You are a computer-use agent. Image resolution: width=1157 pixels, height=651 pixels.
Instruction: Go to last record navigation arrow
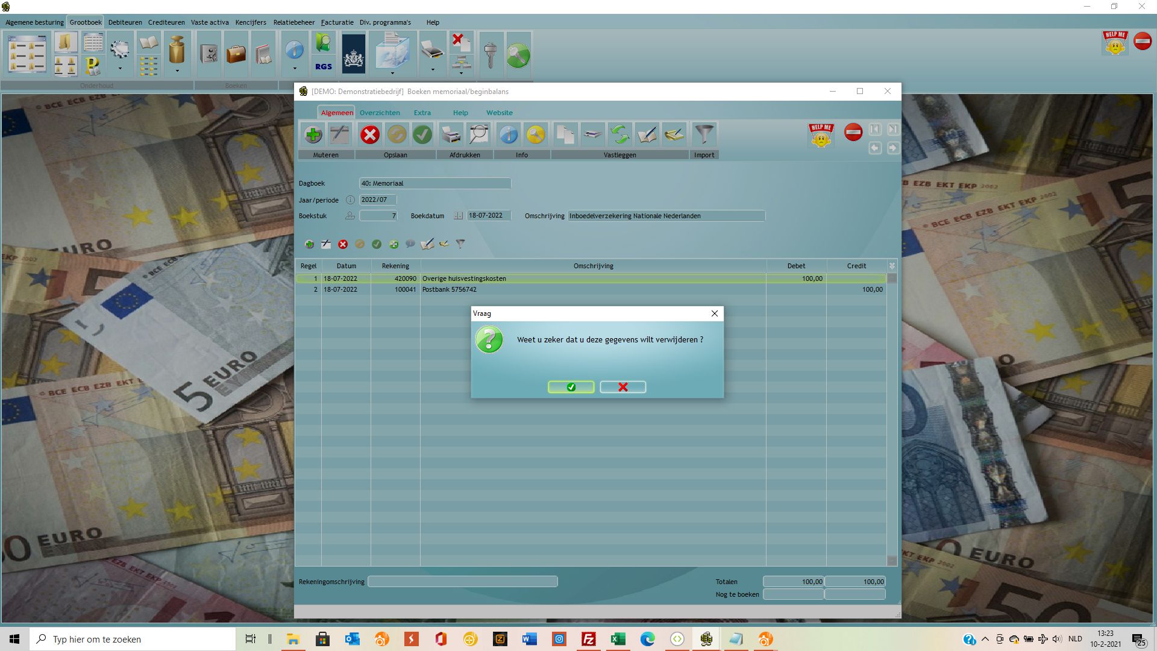[x=893, y=129]
